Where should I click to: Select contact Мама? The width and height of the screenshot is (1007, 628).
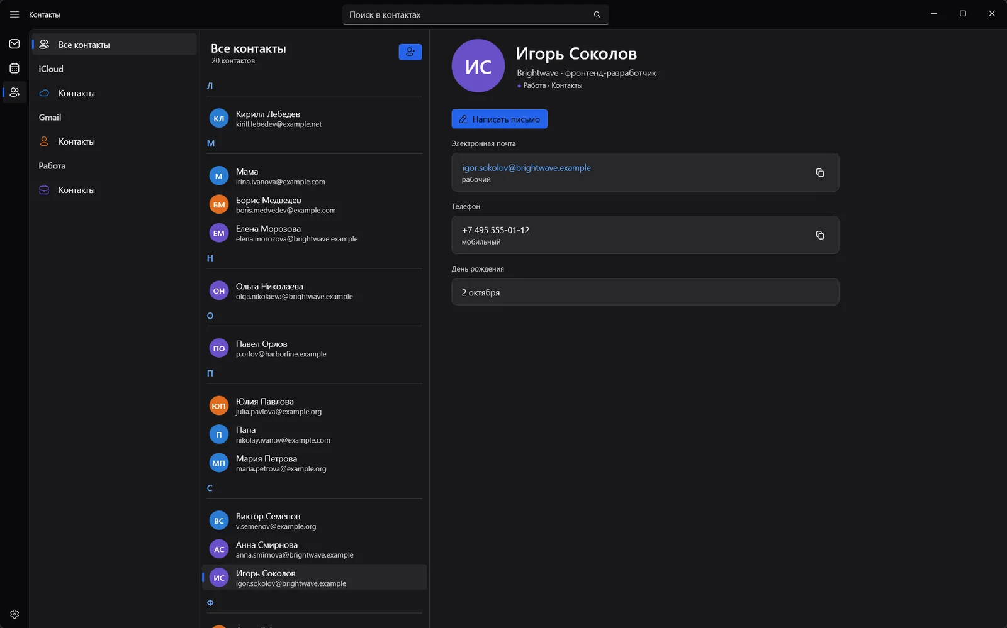[x=314, y=176]
